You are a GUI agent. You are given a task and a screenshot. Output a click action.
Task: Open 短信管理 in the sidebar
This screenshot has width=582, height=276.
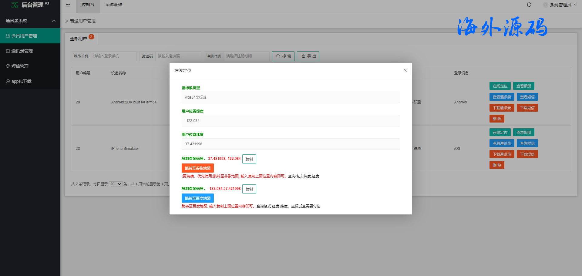(x=20, y=66)
